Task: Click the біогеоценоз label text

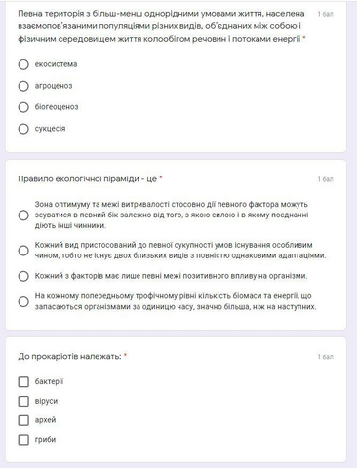Action: [57, 107]
